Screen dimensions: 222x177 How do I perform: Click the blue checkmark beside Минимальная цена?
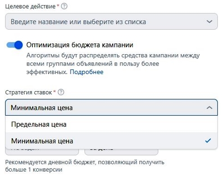point(208,141)
